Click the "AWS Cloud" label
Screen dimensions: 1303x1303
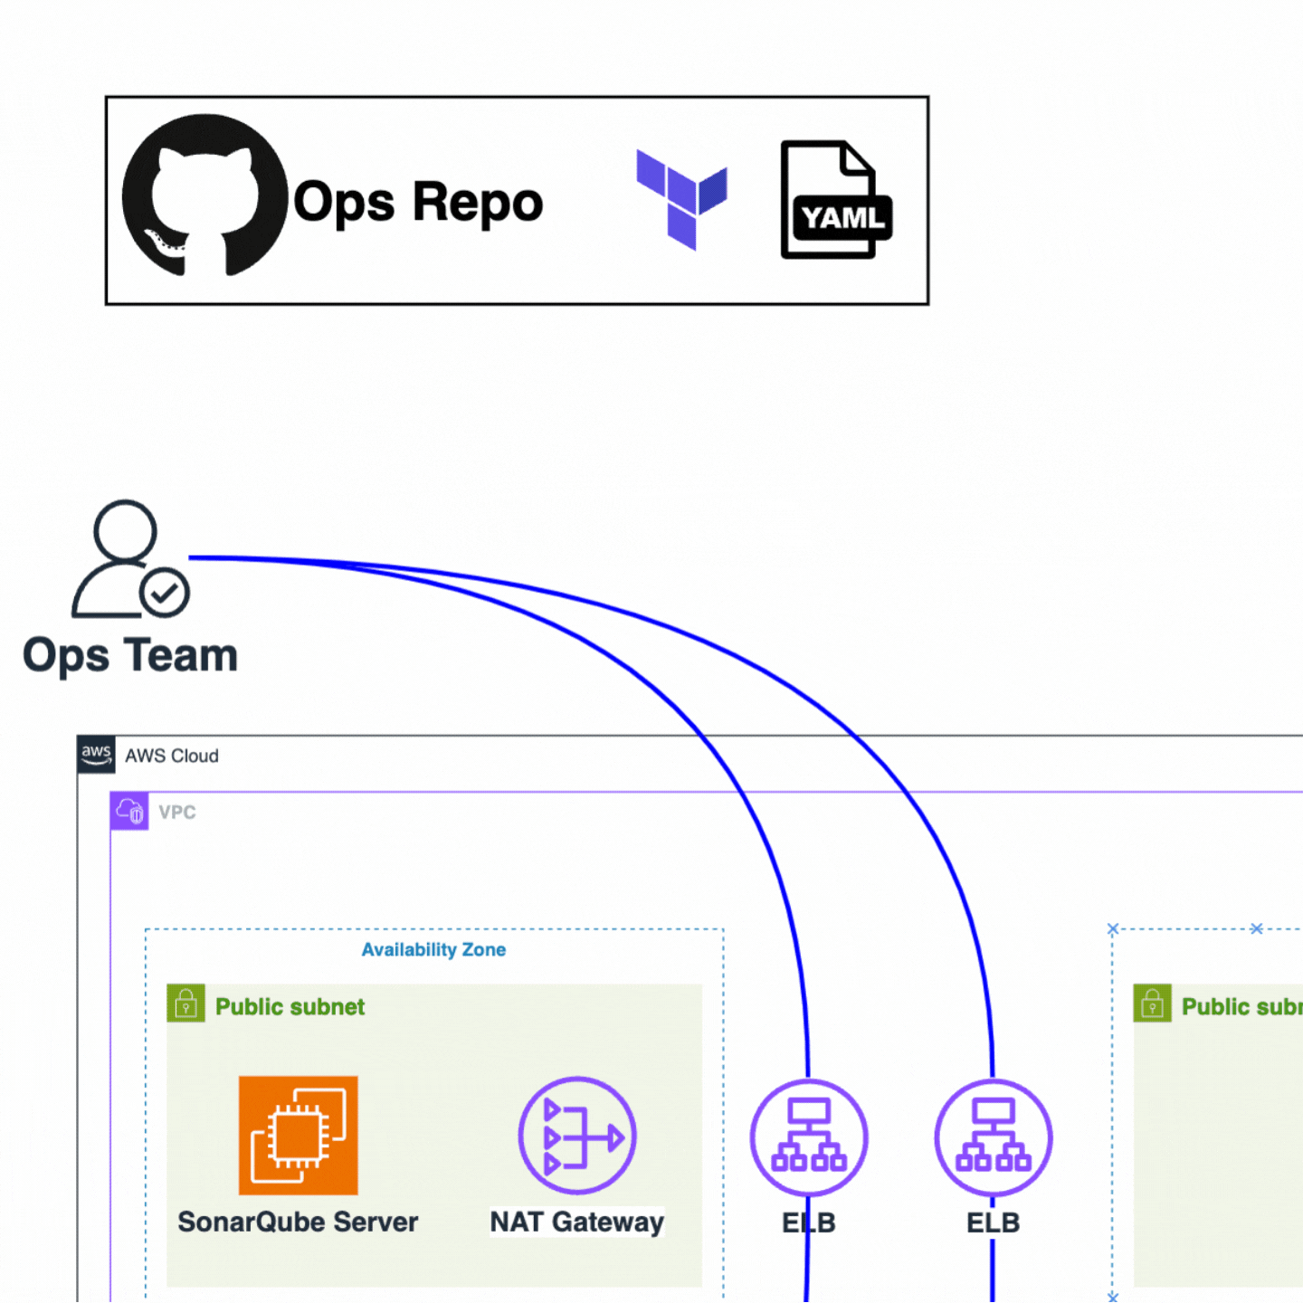[x=172, y=756]
